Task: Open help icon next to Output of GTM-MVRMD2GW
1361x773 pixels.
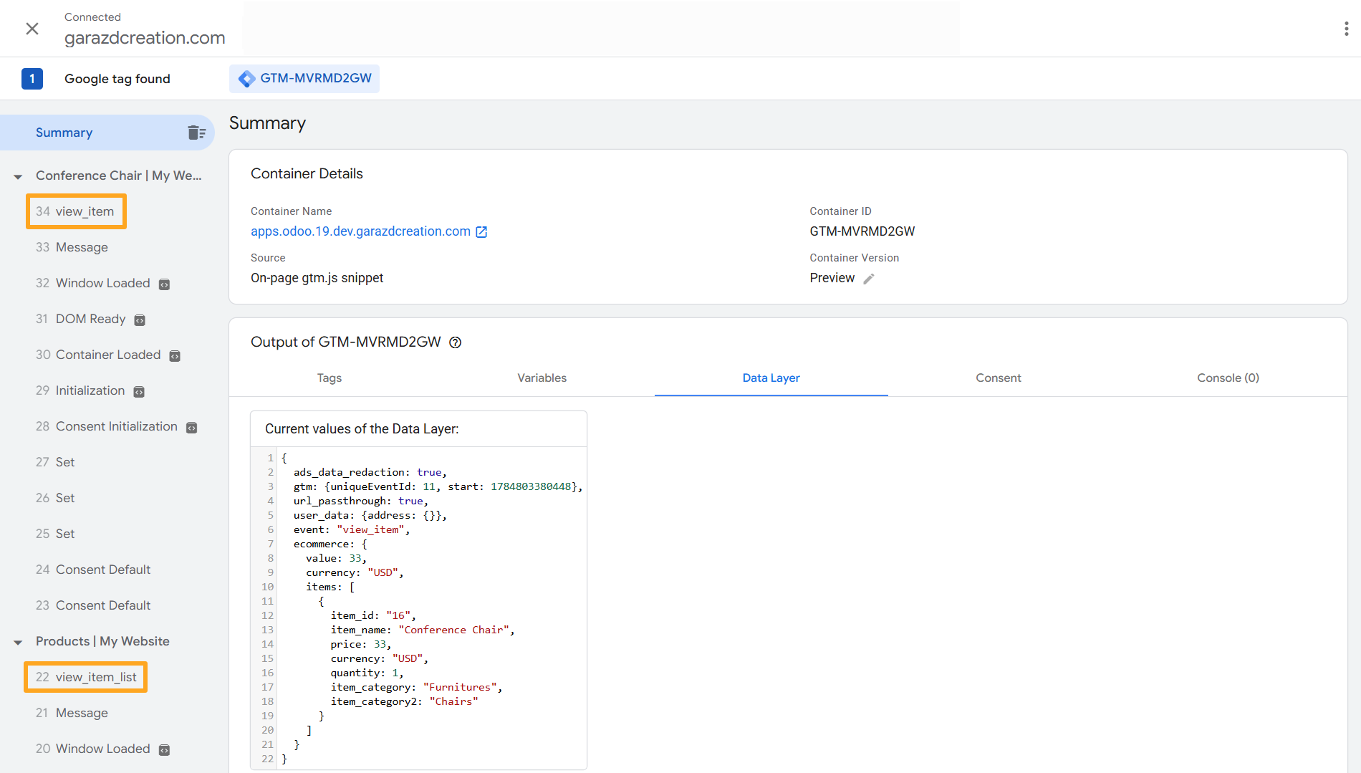Action: click(455, 342)
